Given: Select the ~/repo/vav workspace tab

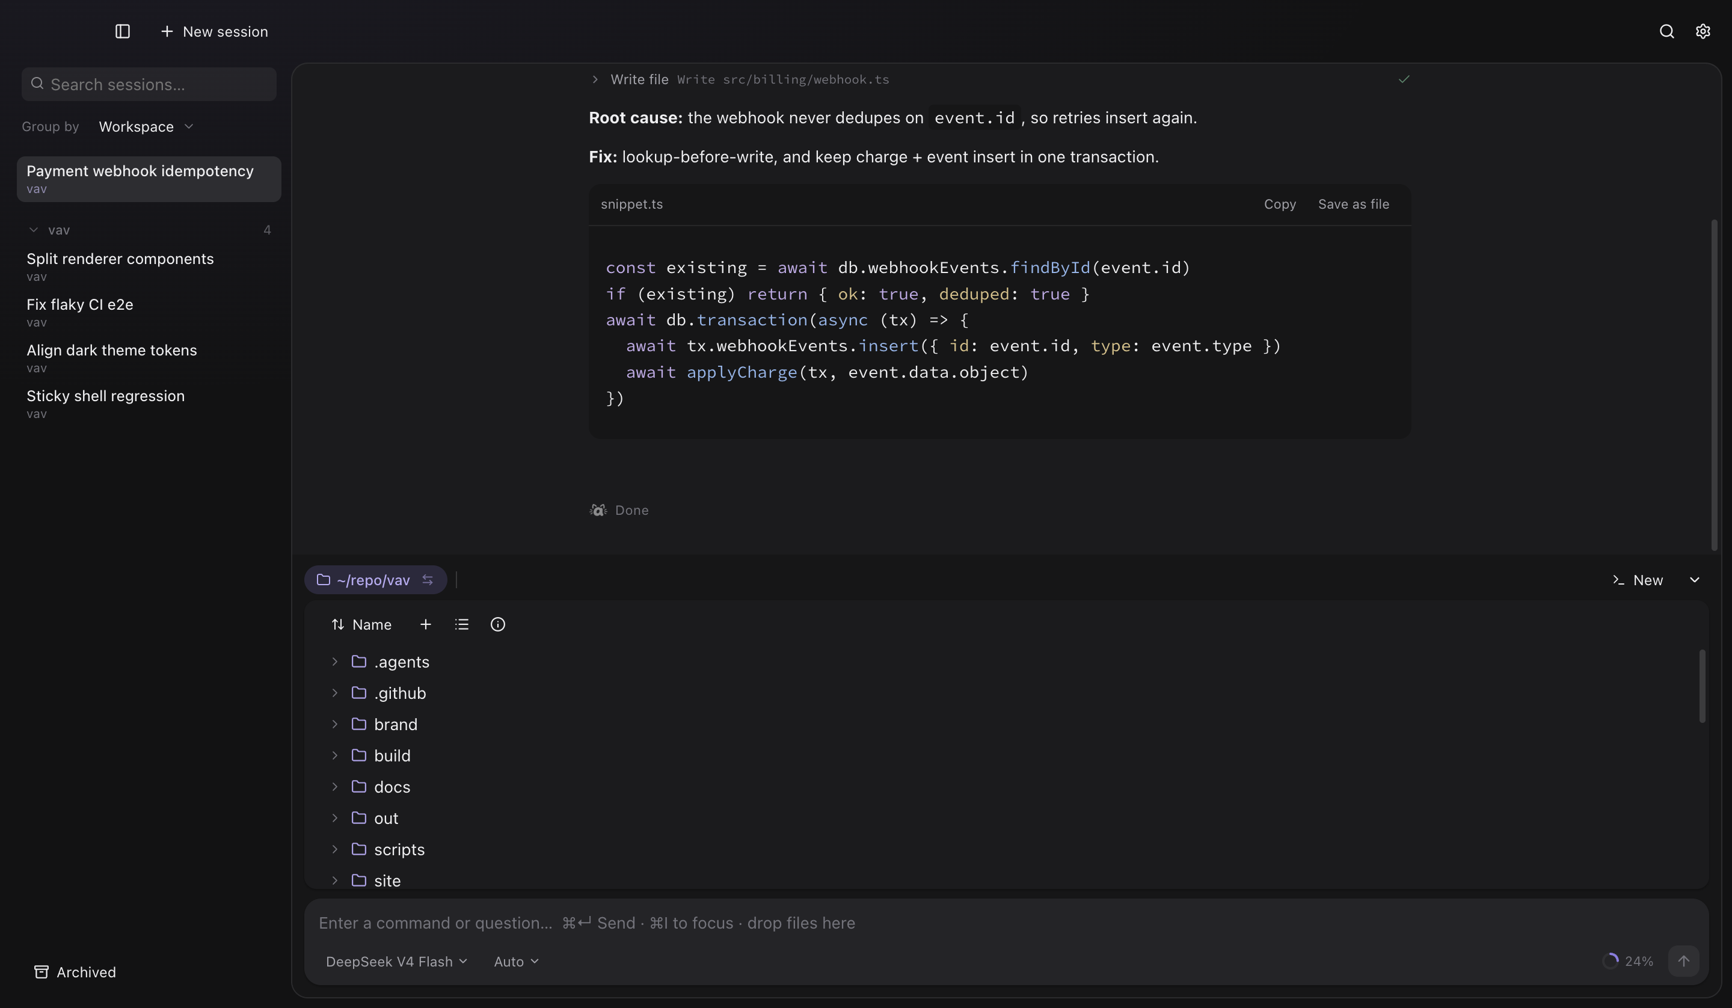Looking at the screenshot, I should [x=375, y=580].
